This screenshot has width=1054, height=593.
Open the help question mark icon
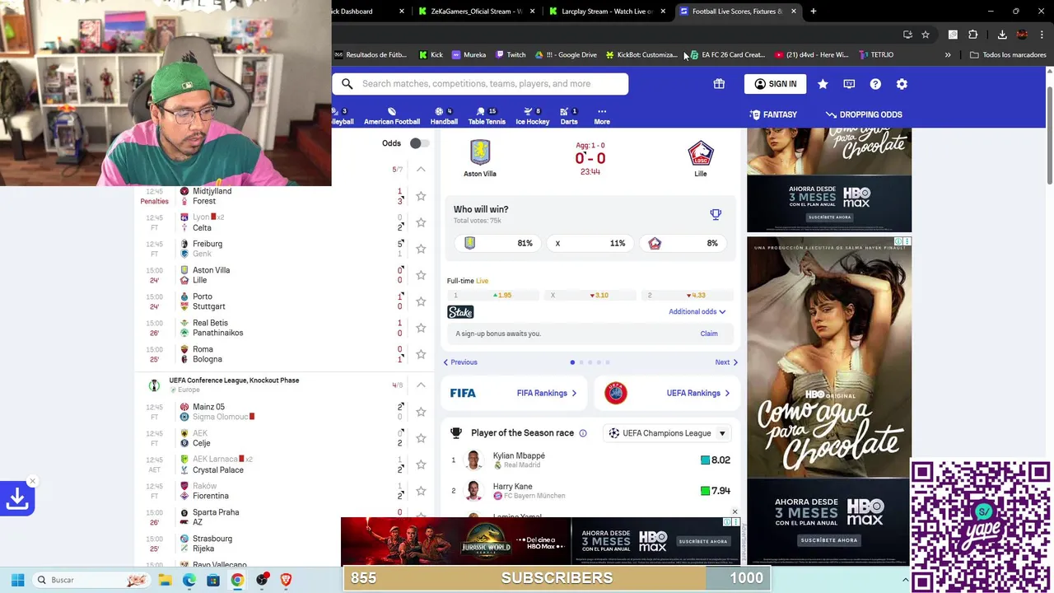click(875, 83)
